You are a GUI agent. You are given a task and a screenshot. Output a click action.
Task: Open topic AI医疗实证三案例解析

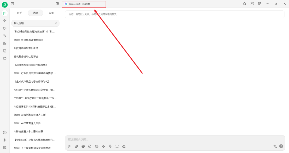[35, 98]
